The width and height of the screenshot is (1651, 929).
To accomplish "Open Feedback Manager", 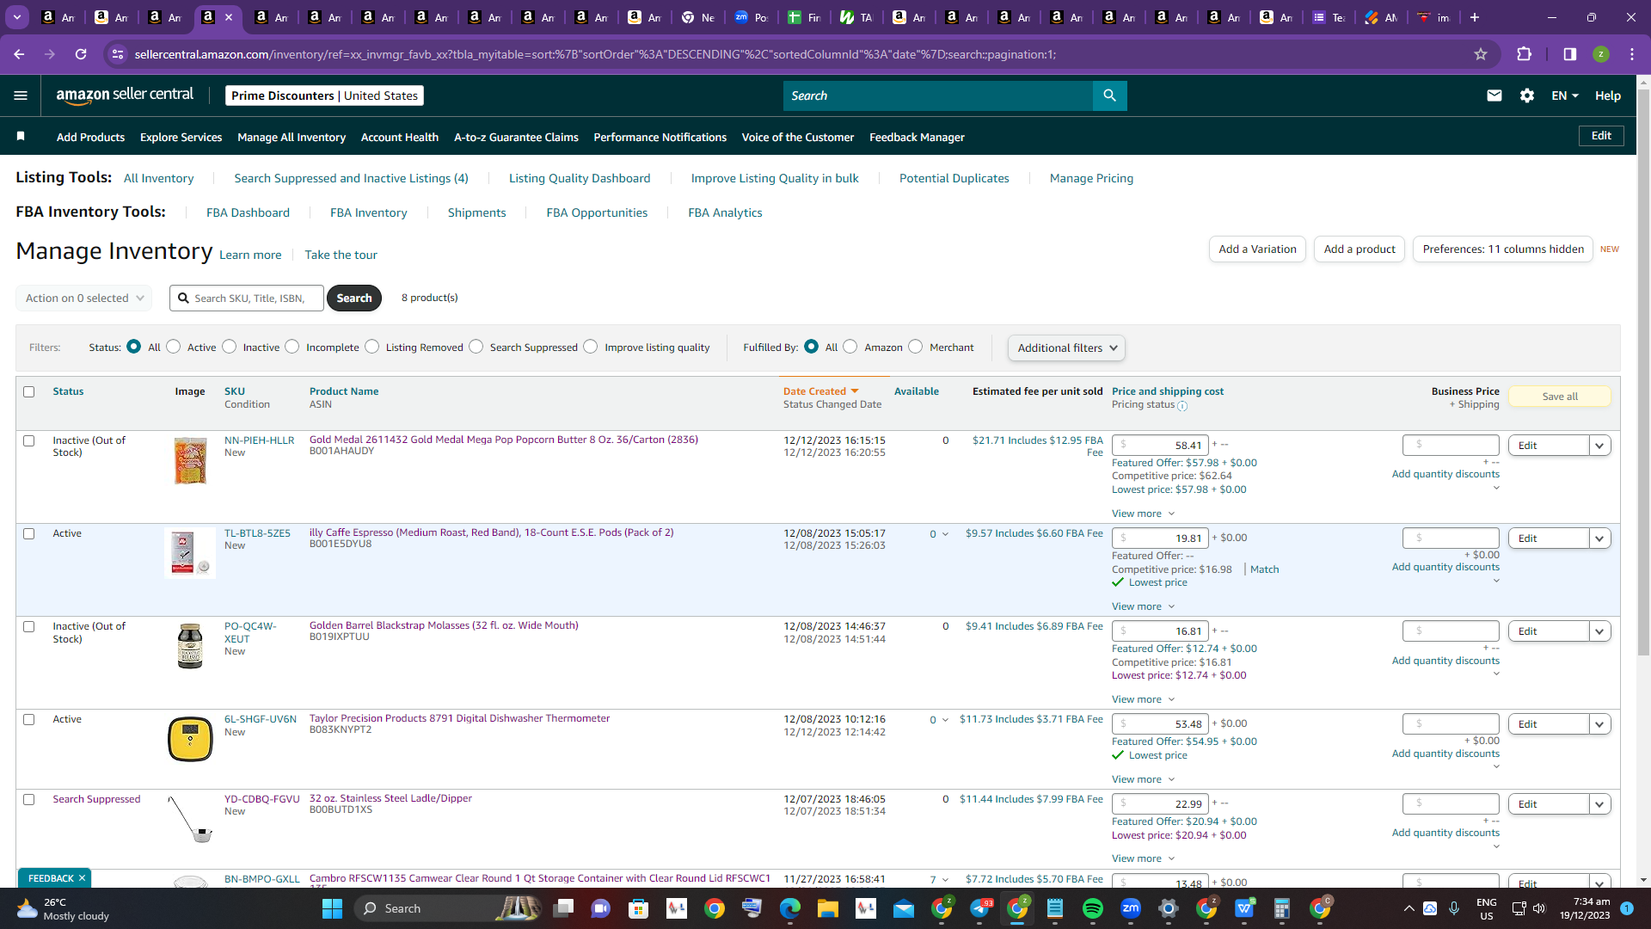I will pos(917,137).
